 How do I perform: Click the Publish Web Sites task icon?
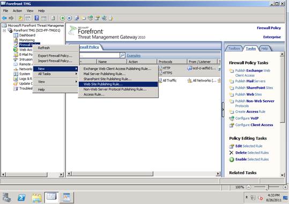click(232, 94)
